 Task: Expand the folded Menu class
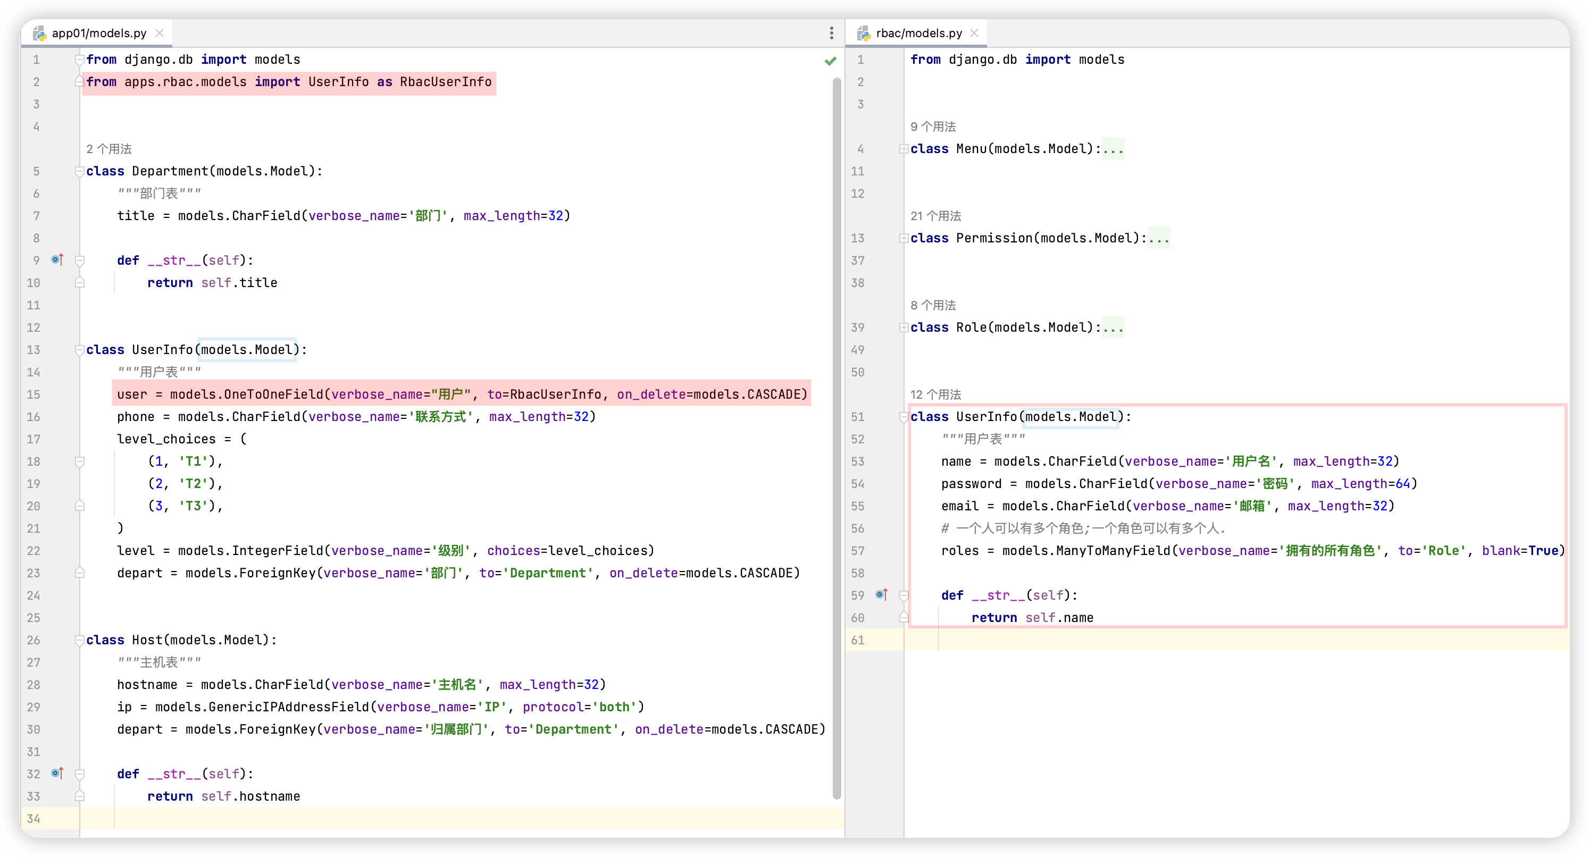(904, 148)
